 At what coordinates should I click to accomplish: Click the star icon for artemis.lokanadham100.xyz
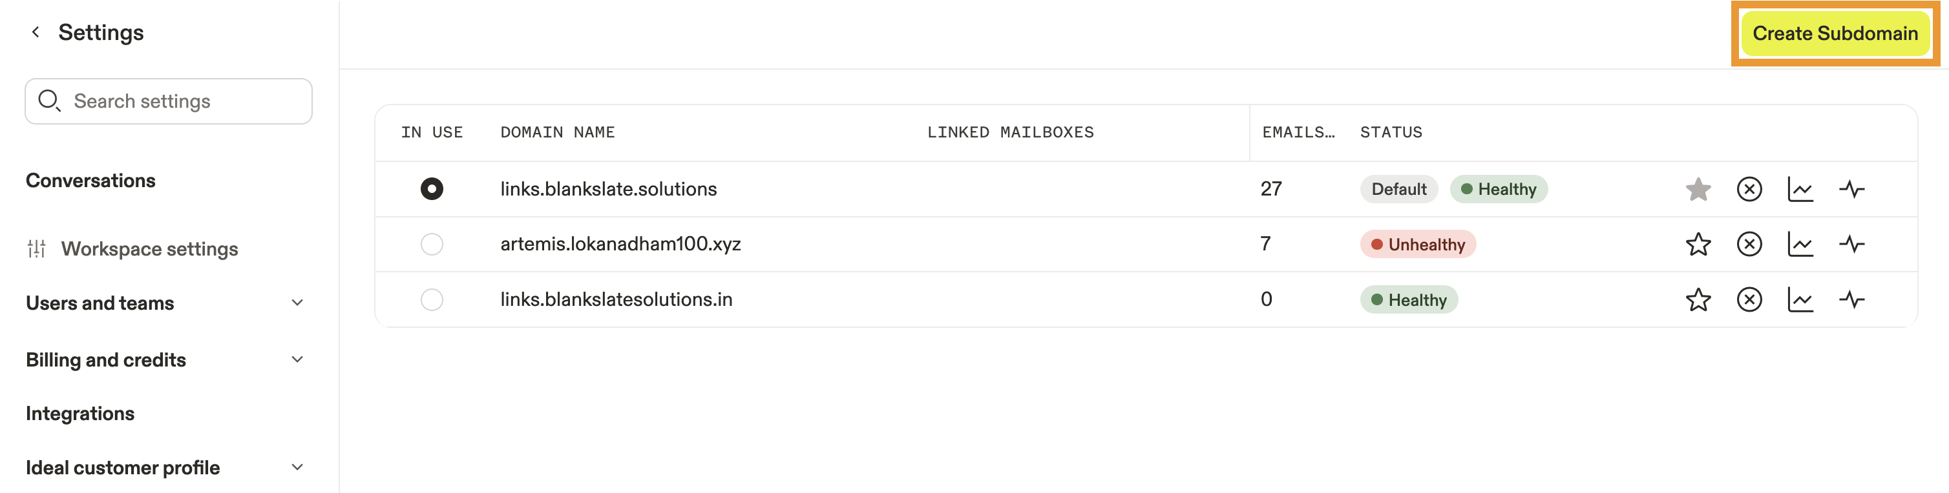(x=1698, y=244)
